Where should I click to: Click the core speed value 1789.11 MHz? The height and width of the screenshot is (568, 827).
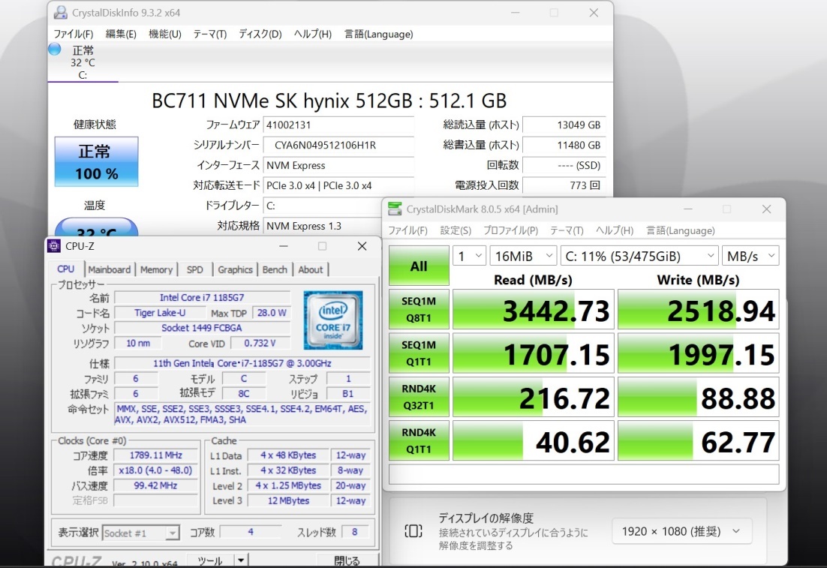[x=155, y=455]
